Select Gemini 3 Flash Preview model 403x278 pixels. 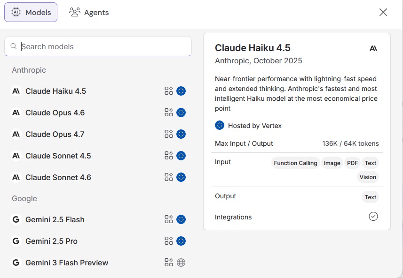98,263
